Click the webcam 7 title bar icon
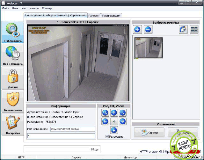This screenshot has height=160, width=204. pyautogui.click(x=4, y=3)
